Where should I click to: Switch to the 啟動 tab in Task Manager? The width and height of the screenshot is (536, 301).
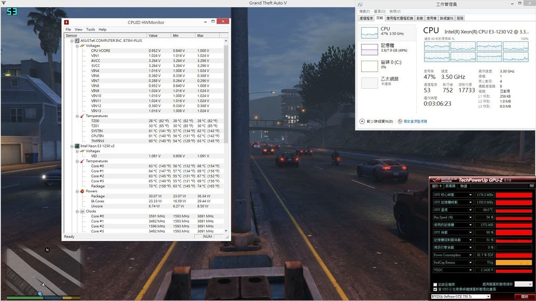click(420, 18)
